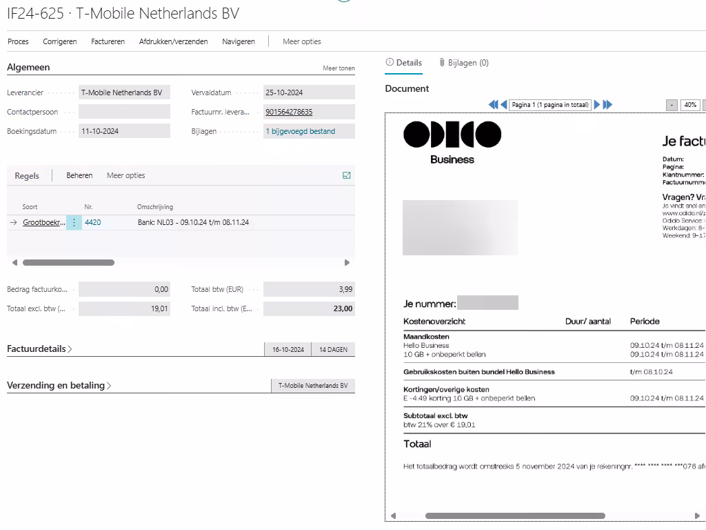706x530 pixels.
Task: Open the row options three-dot menu
Action: (x=74, y=222)
